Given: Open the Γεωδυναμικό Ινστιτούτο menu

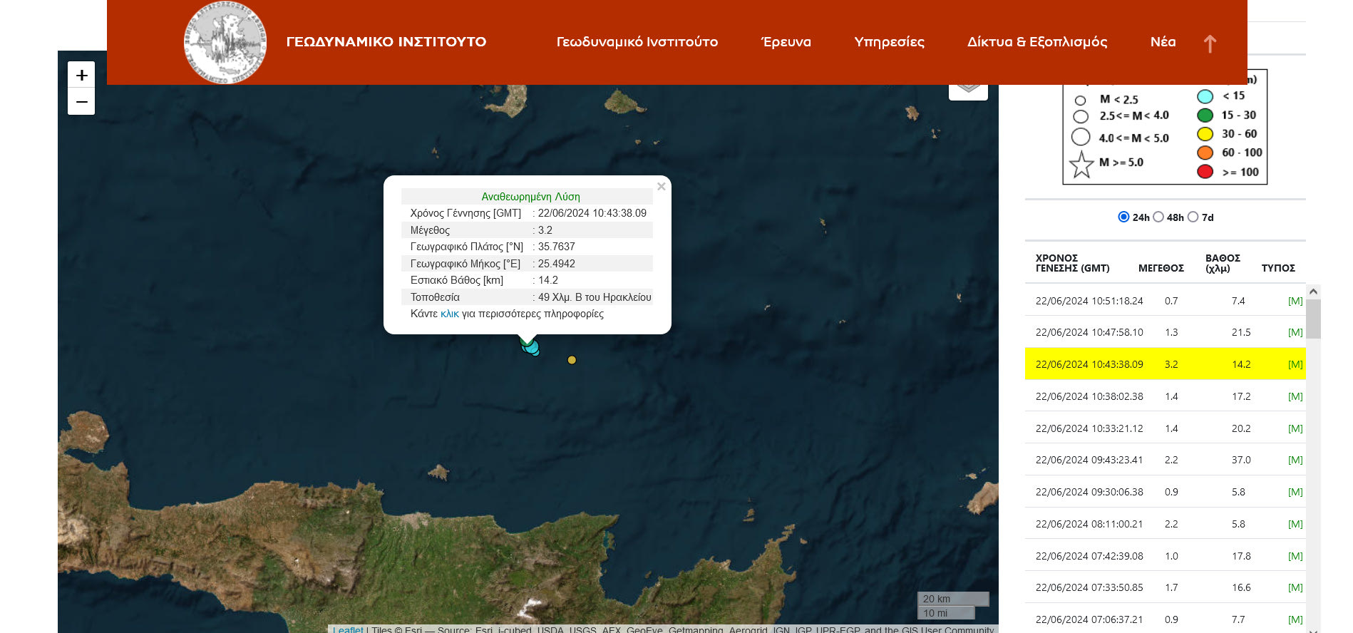Looking at the screenshot, I should point(637,42).
